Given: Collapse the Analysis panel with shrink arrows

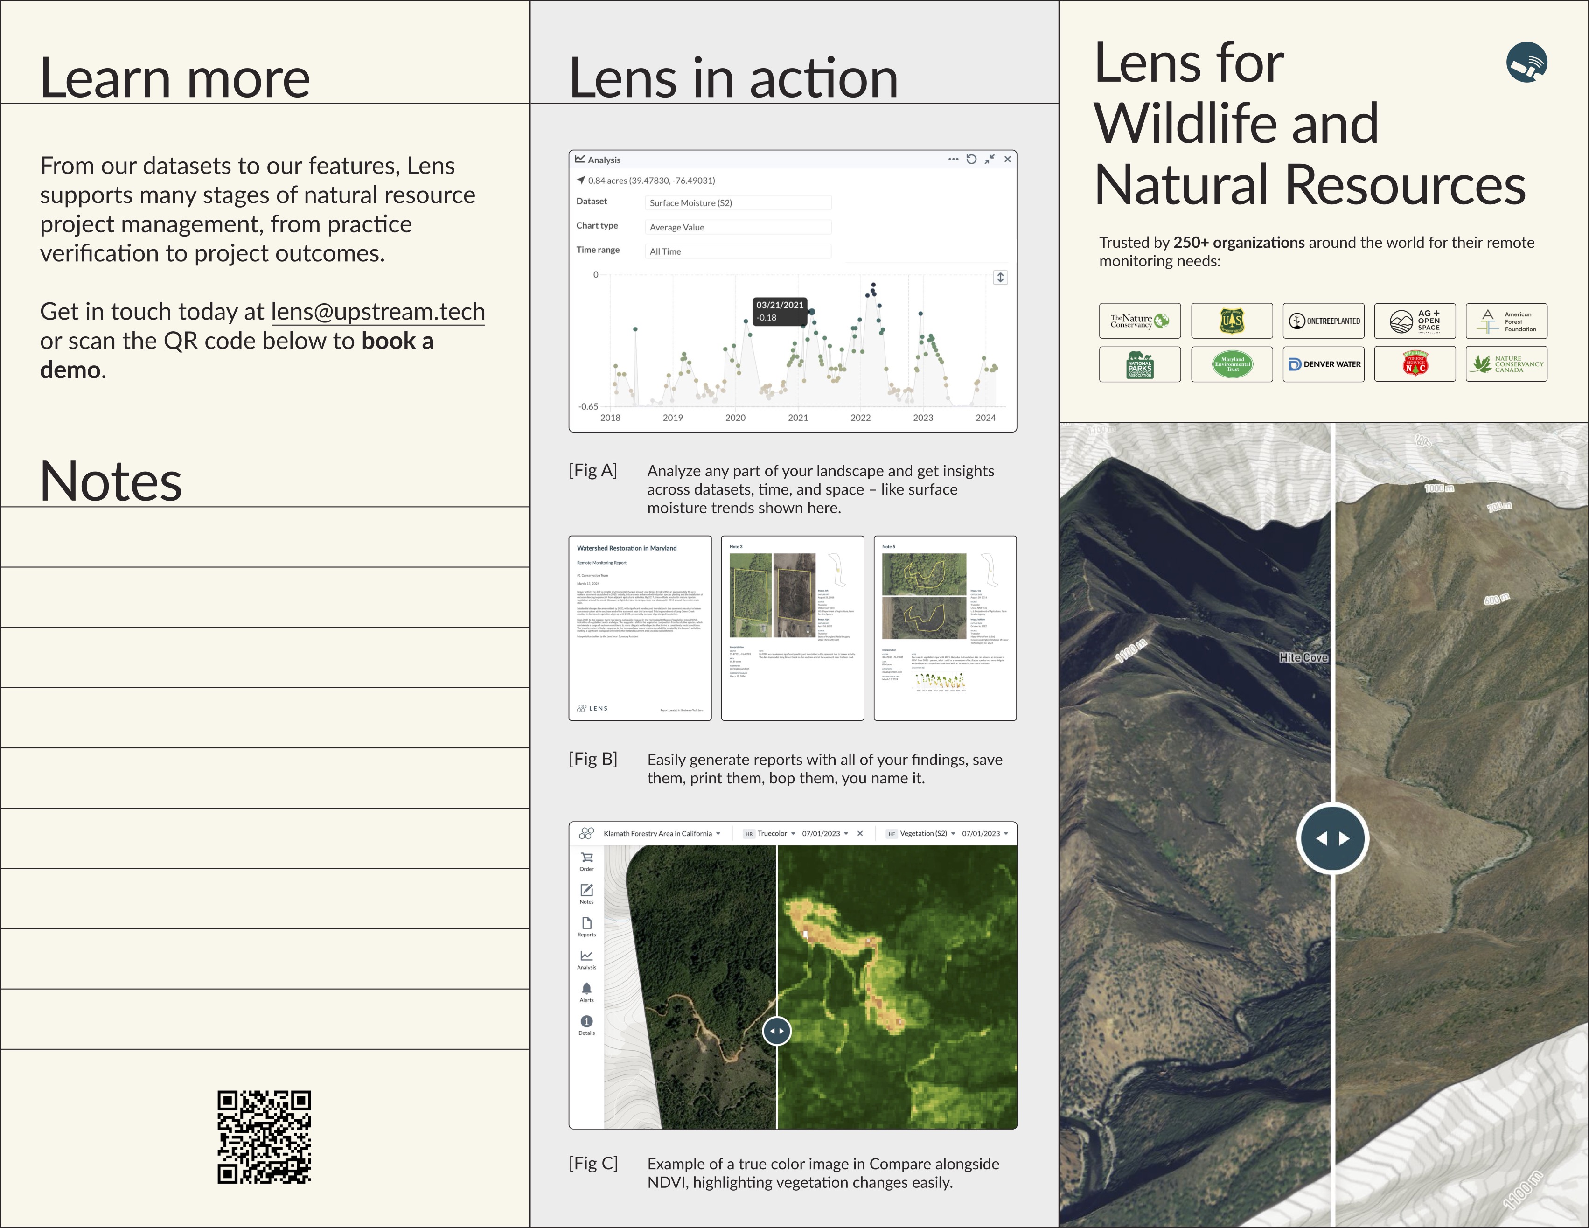Looking at the screenshot, I should click(x=990, y=159).
